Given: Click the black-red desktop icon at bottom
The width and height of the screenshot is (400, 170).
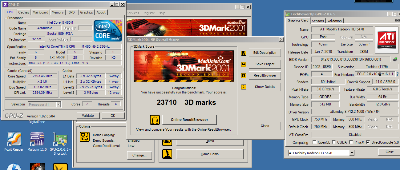Looking at the screenshot, I should [x=37, y=166].
